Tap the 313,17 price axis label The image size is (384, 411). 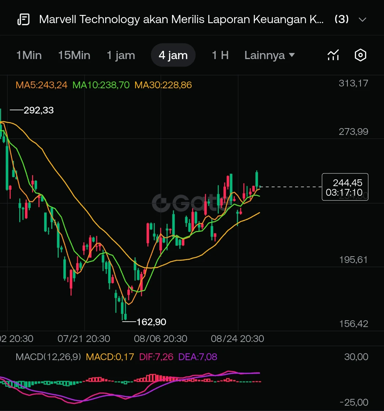(x=353, y=83)
